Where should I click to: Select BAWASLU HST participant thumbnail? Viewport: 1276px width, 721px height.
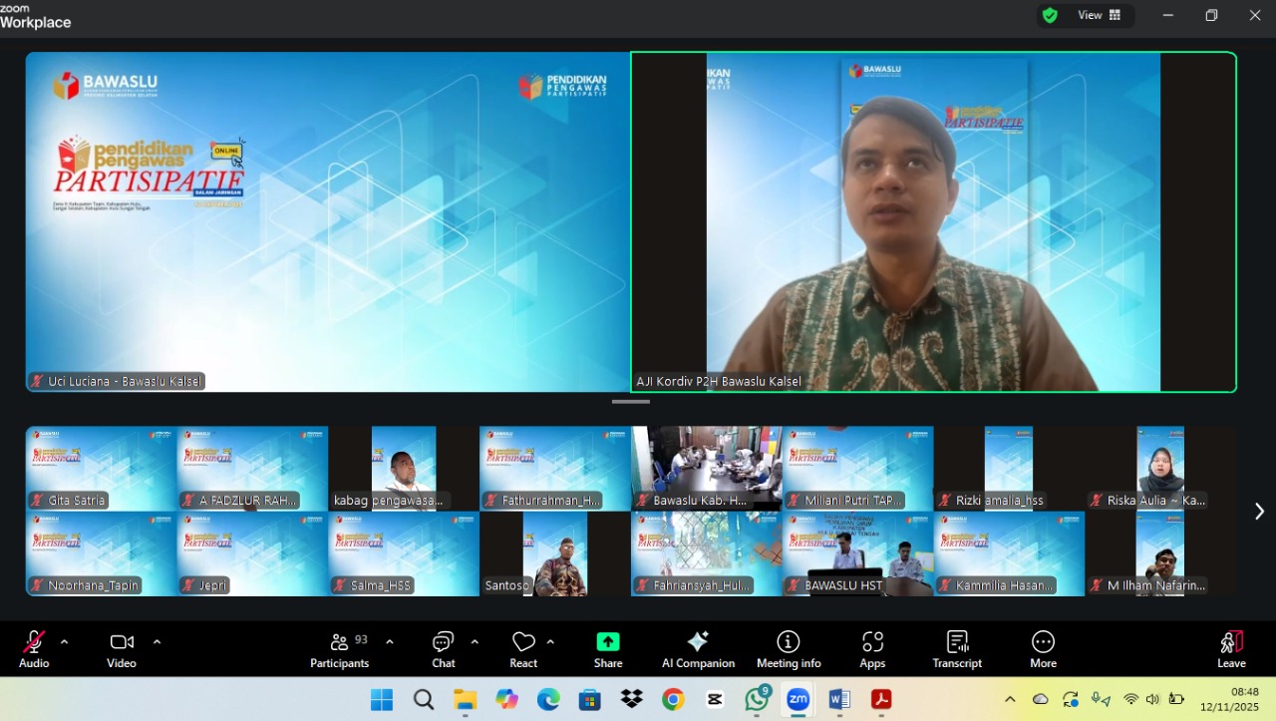point(858,554)
